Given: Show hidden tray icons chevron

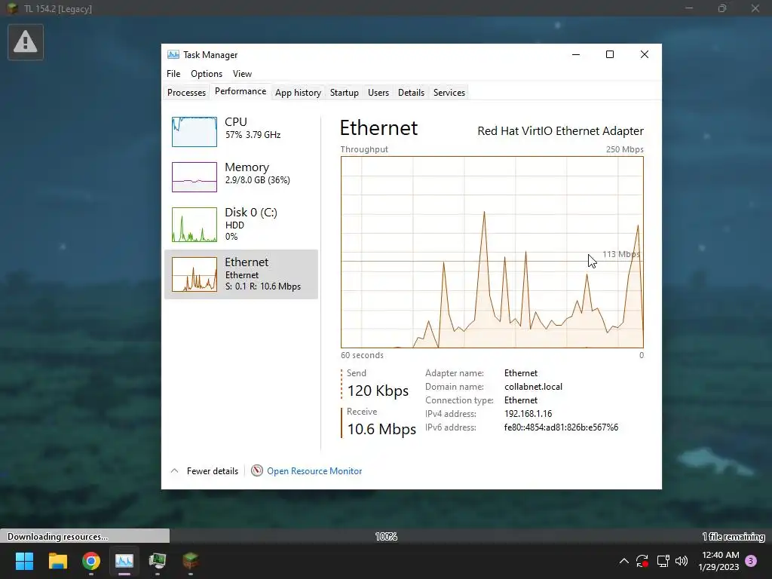Looking at the screenshot, I should click(x=623, y=561).
